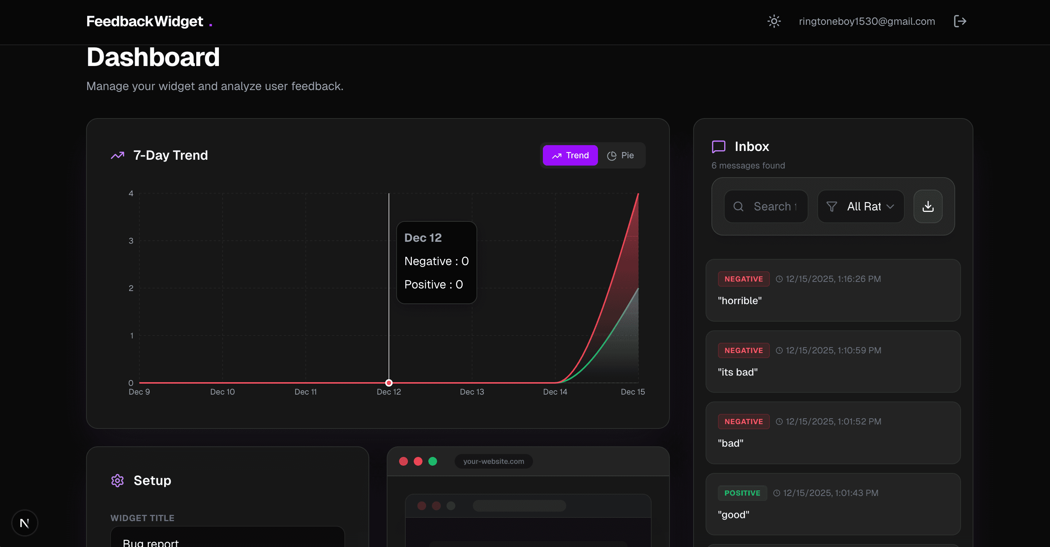1050x547 pixels.
Task: Click the Dec 12 data point on the chart
Action: 389,383
